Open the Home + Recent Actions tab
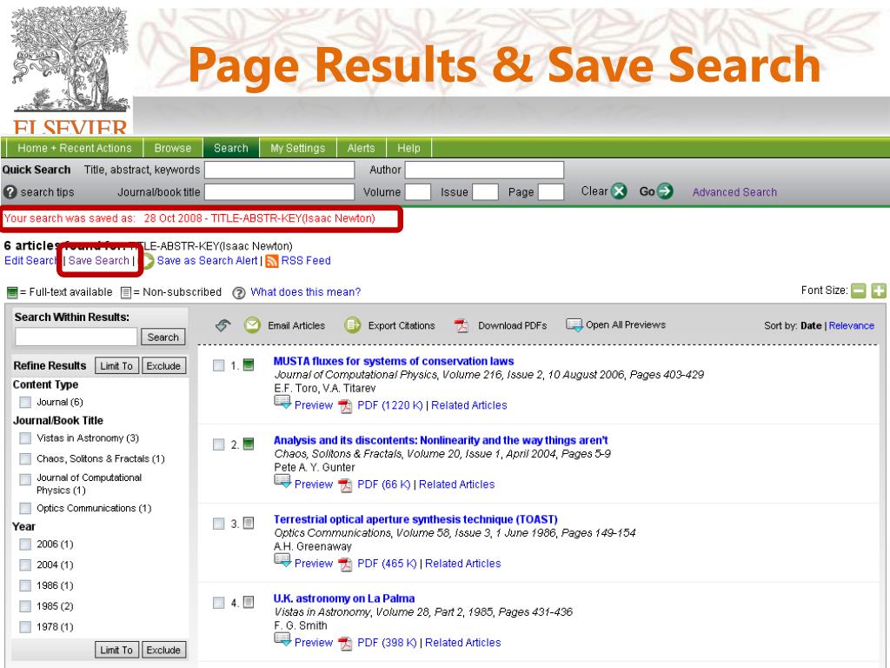Image resolution: width=890 pixels, height=668 pixels. [75, 148]
